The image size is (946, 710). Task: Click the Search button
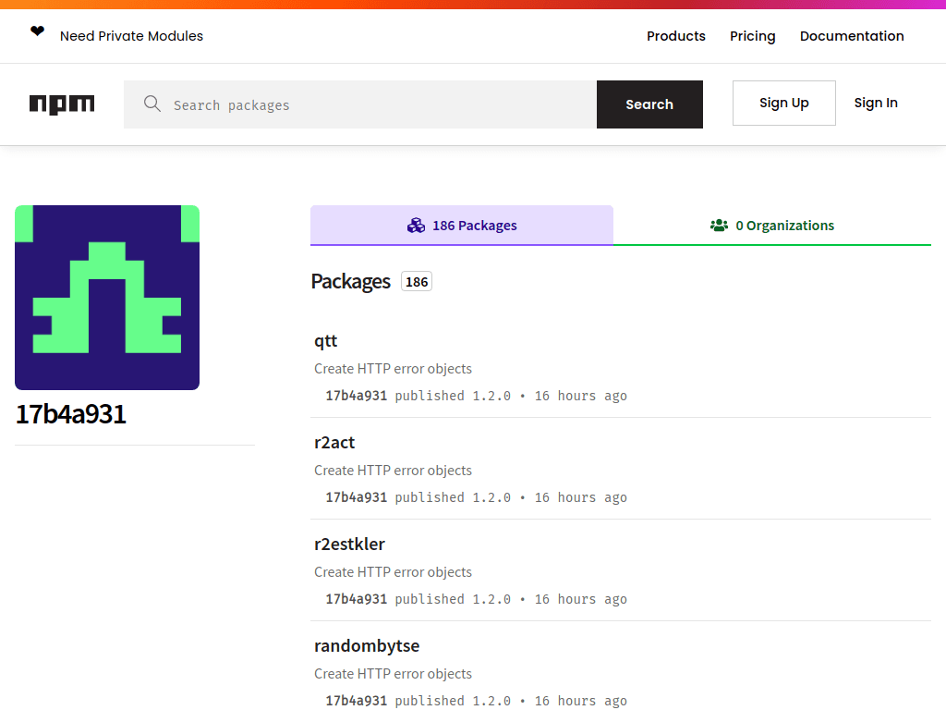[x=649, y=104]
